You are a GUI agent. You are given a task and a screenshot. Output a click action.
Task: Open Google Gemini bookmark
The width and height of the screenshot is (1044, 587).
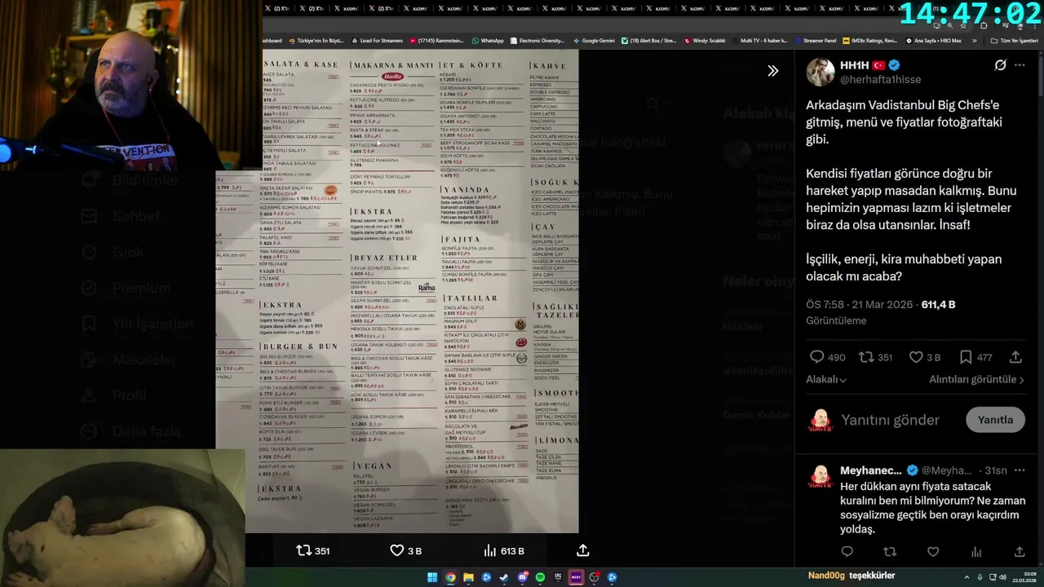(x=594, y=40)
